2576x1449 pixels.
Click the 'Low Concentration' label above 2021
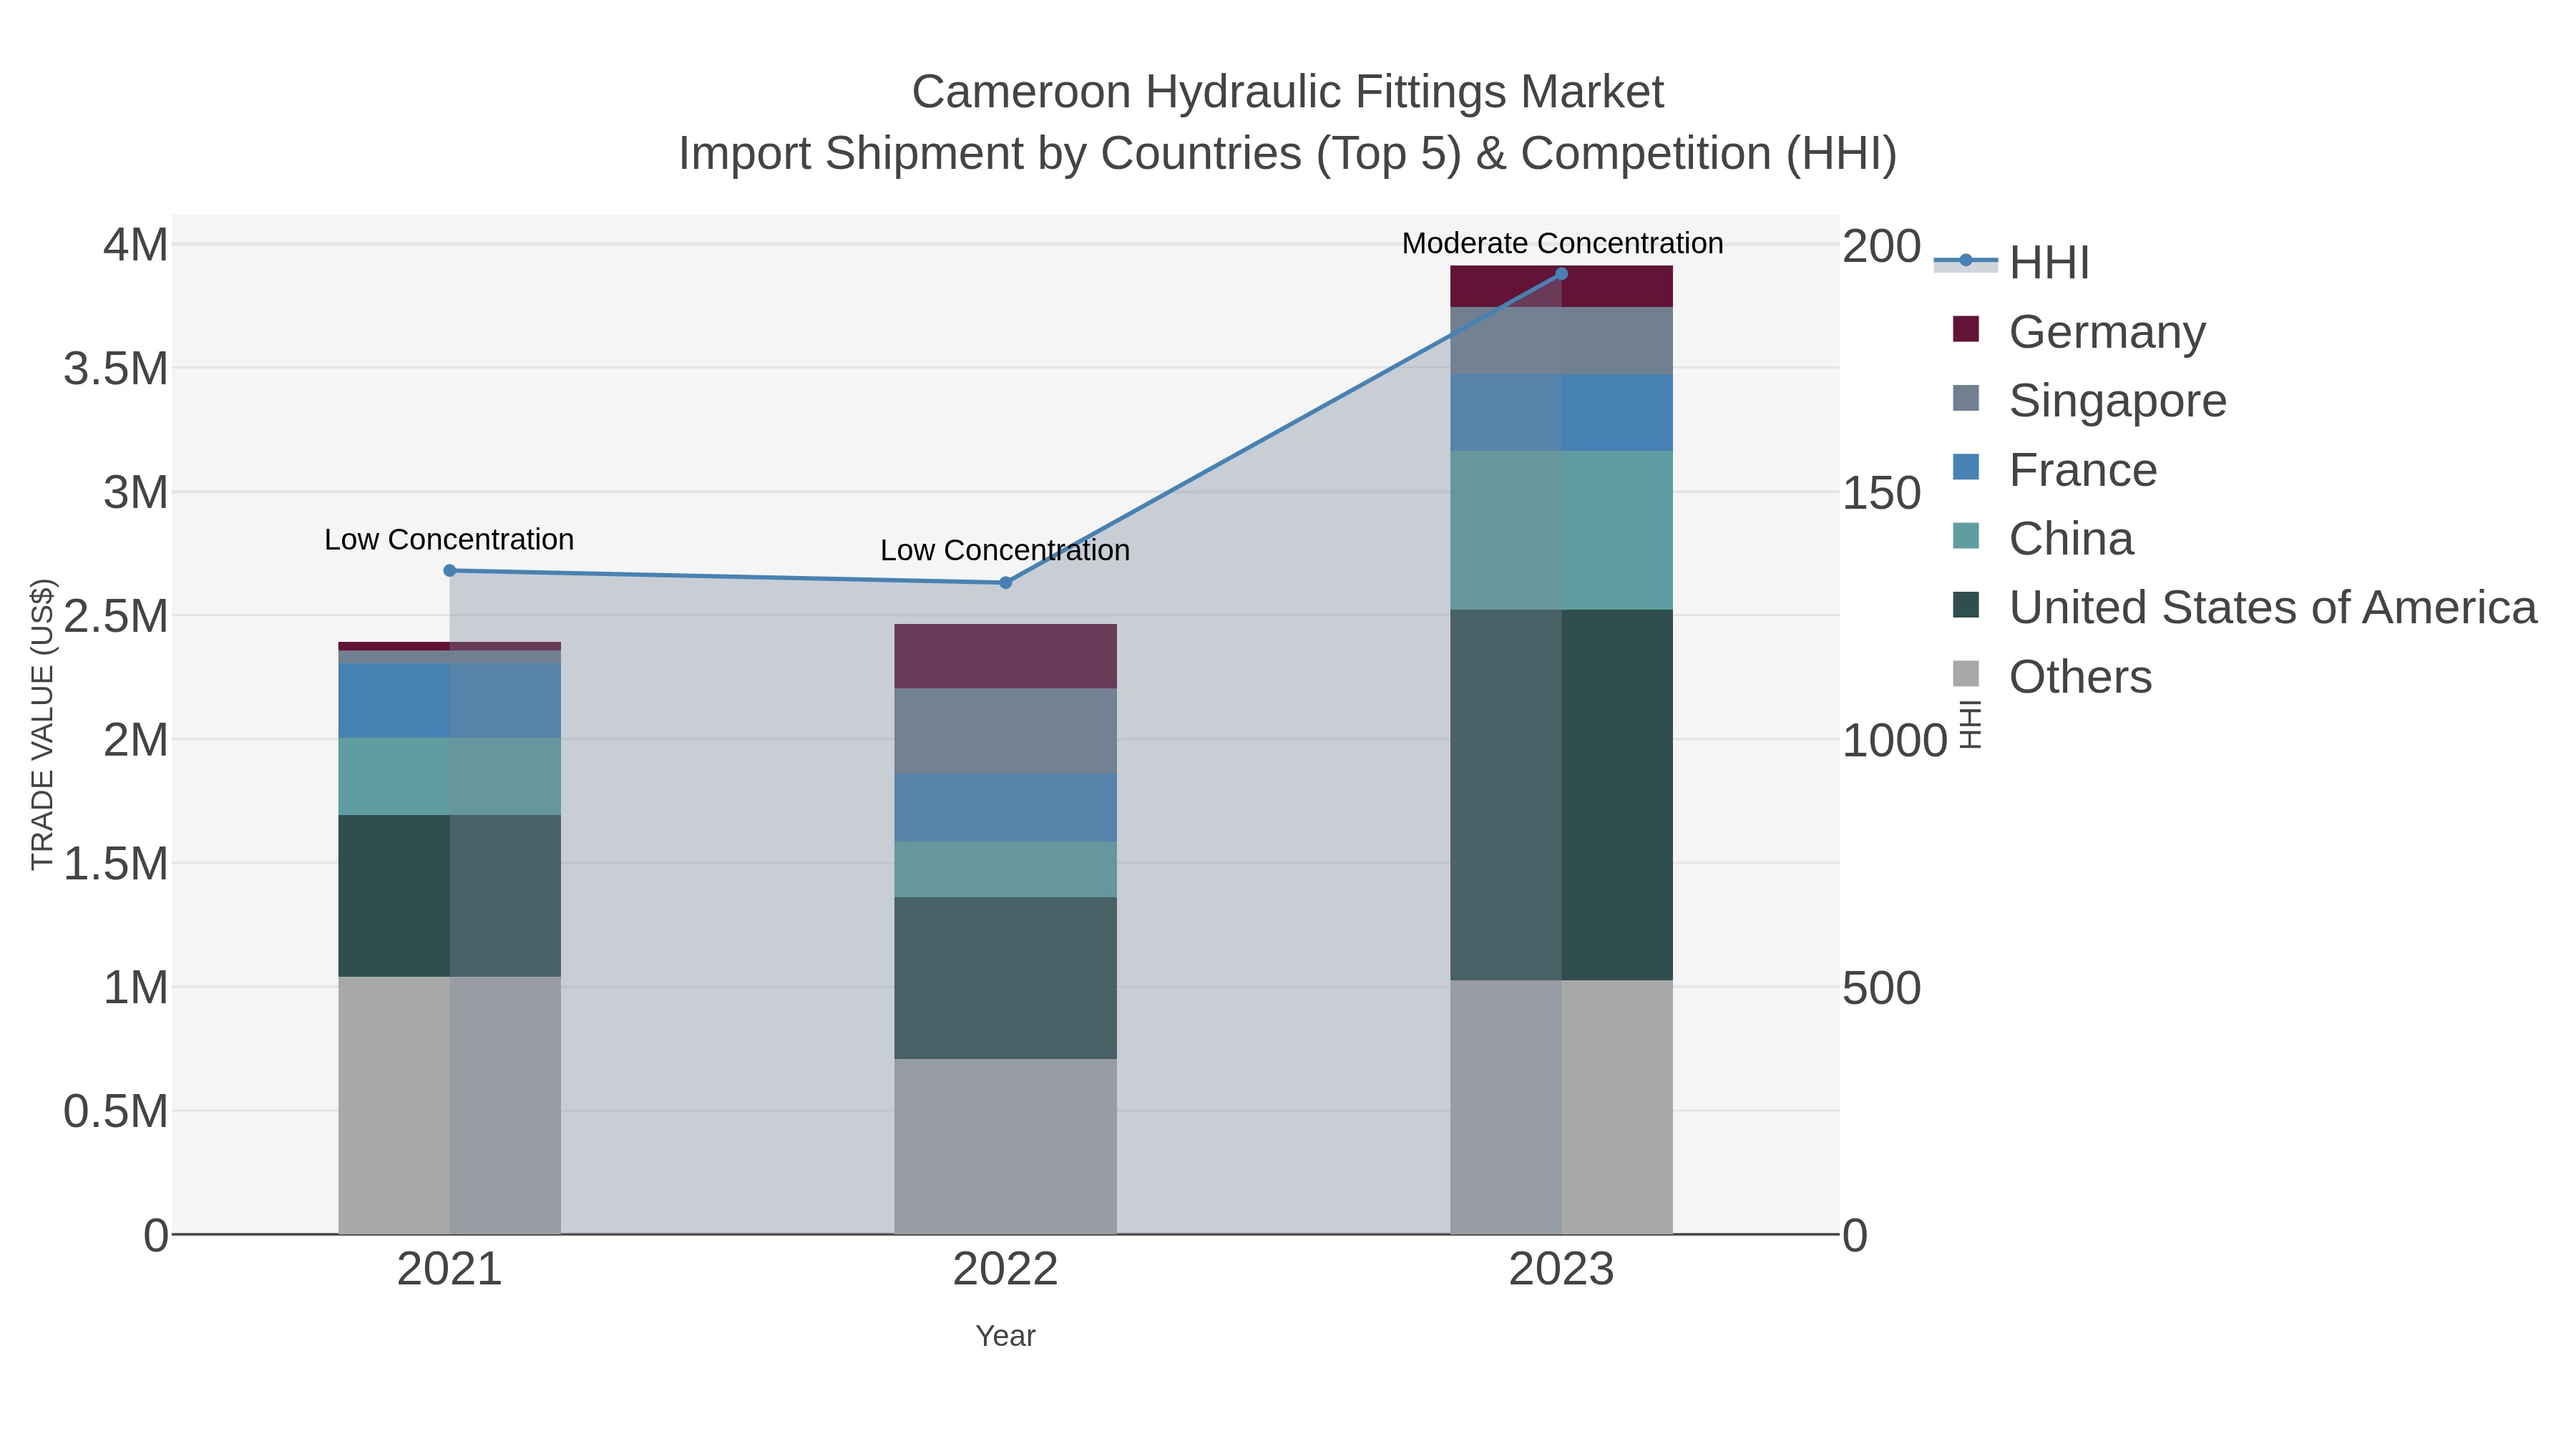pyautogui.click(x=449, y=540)
